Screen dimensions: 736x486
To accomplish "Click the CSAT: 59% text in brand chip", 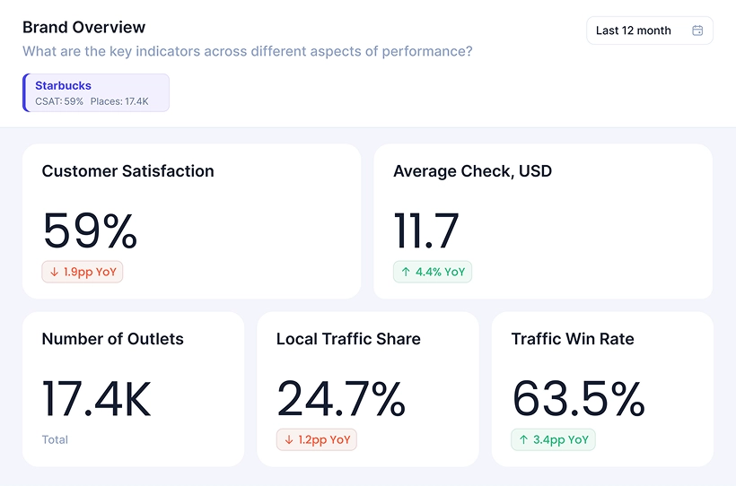I will (x=59, y=101).
